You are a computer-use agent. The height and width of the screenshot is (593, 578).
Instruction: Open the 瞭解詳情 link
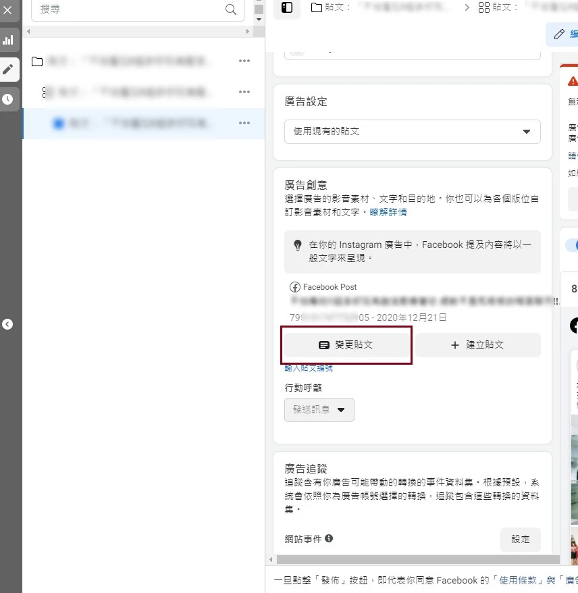[x=388, y=212]
